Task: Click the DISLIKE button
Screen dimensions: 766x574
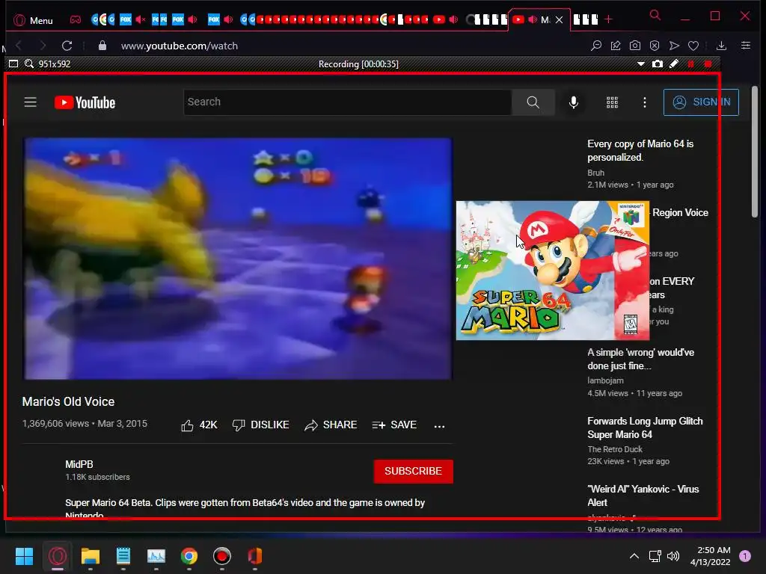Action: point(261,425)
